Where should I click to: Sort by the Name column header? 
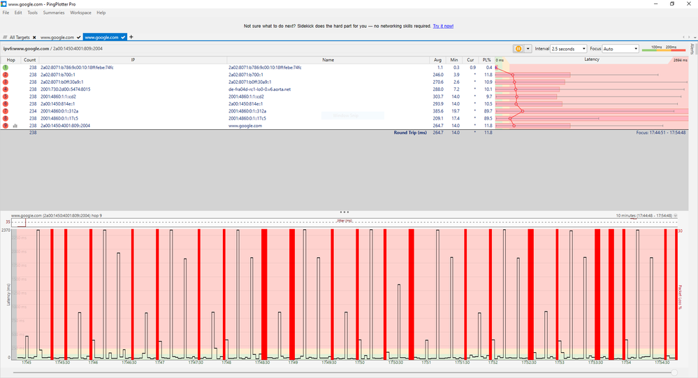[x=328, y=59]
